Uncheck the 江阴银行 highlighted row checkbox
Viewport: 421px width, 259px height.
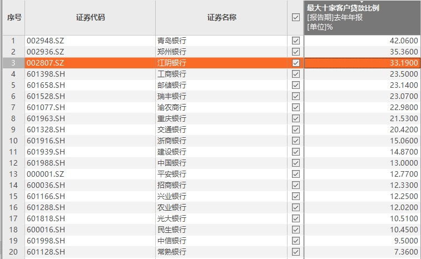pos(295,63)
